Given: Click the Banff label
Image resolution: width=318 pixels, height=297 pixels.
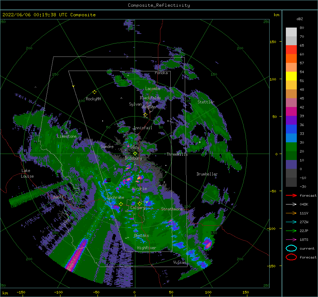Looking at the screenshot, I should 58,197.
